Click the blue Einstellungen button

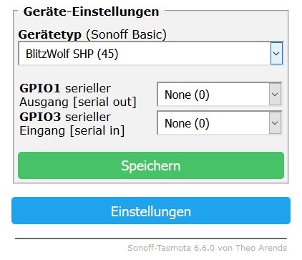[151, 211]
